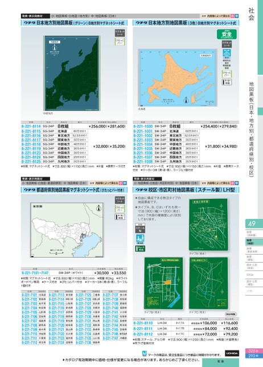This screenshot has height=367, width=263.
Task: Select the SDGs side index tab
Action: [x=254, y=275]
